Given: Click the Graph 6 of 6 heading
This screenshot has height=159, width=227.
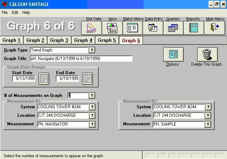Looking at the screenshot, I should (41, 26).
